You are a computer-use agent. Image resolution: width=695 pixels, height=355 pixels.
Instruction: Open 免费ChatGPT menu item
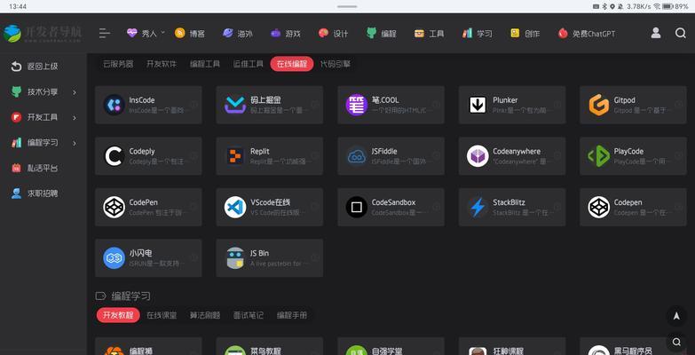tap(587, 33)
